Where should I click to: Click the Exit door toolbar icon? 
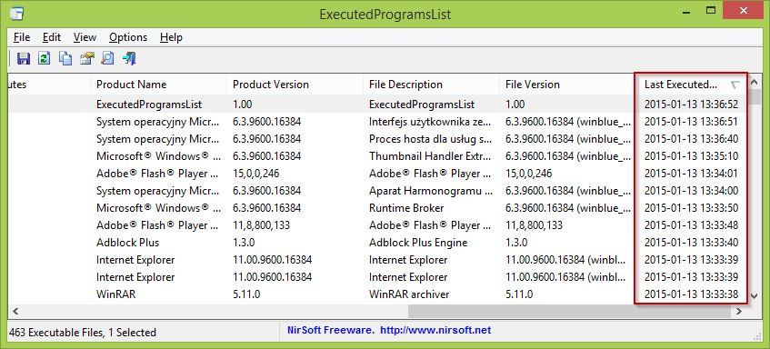pyautogui.click(x=129, y=58)
